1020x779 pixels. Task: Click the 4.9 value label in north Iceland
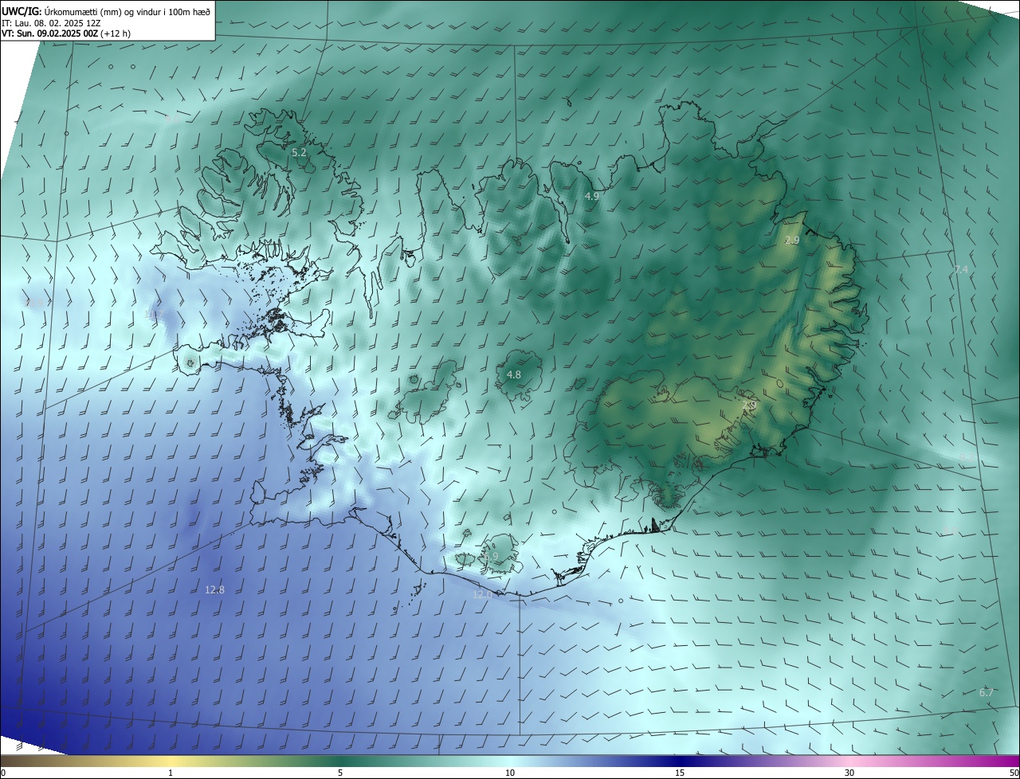tap(592, 195)
